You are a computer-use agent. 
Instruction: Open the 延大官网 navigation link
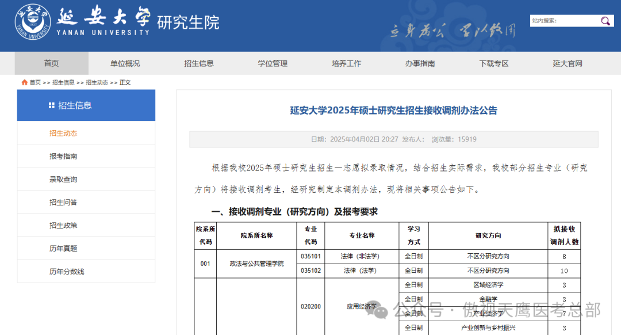tap(568, 63)
